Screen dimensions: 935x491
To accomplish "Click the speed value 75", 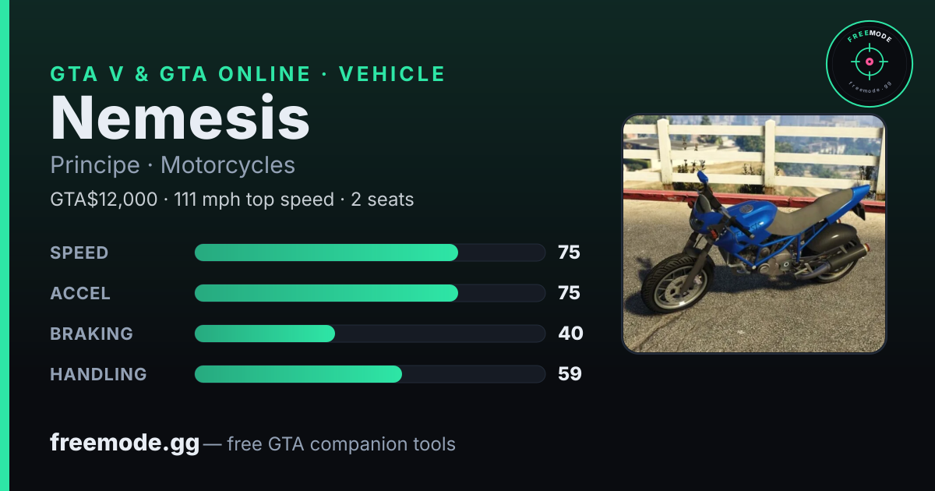I will click(x=569, y=253).
